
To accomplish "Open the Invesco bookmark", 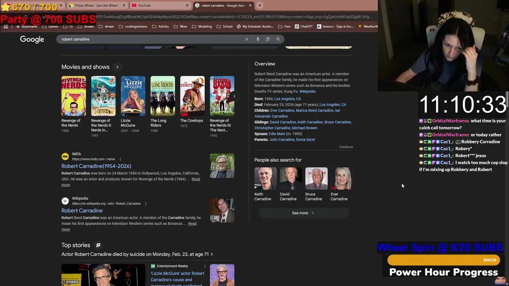I will point(335,27).
